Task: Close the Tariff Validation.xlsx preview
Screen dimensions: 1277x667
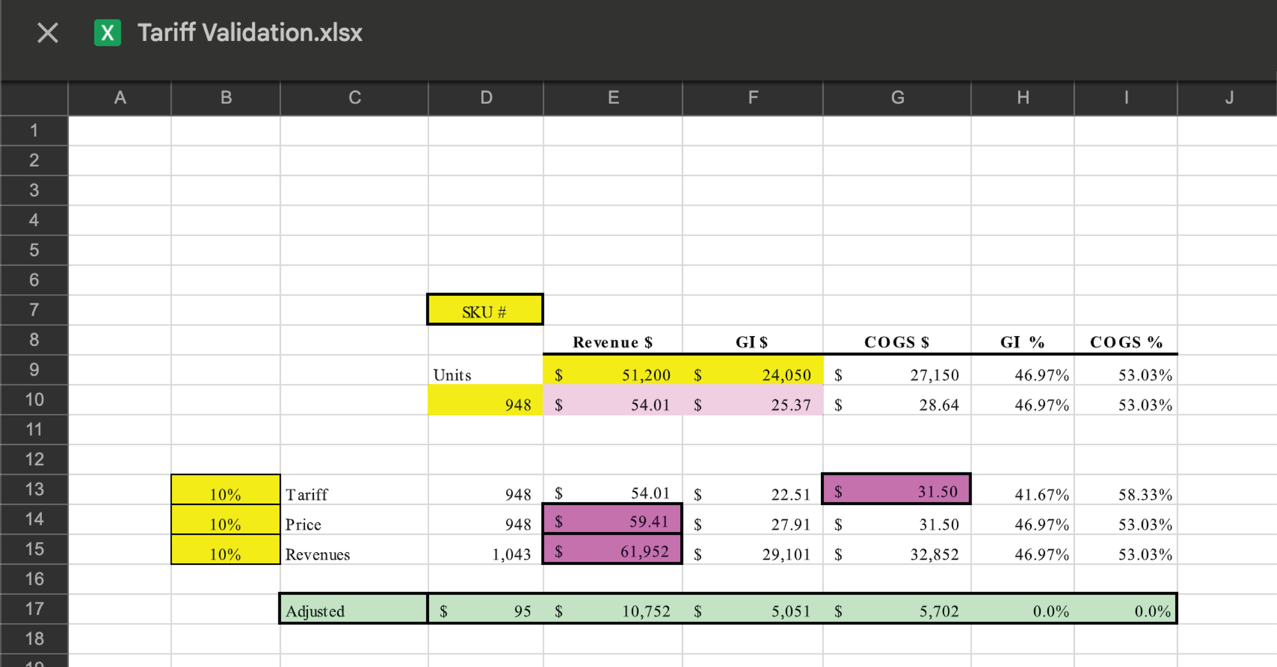Action: (48, 33)
